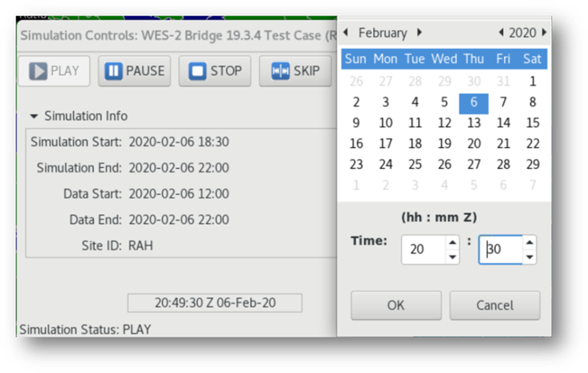588x373 pixels.
Task: Click the simulation time field 20:49:30 Z
Action: (x=215, y=303)
